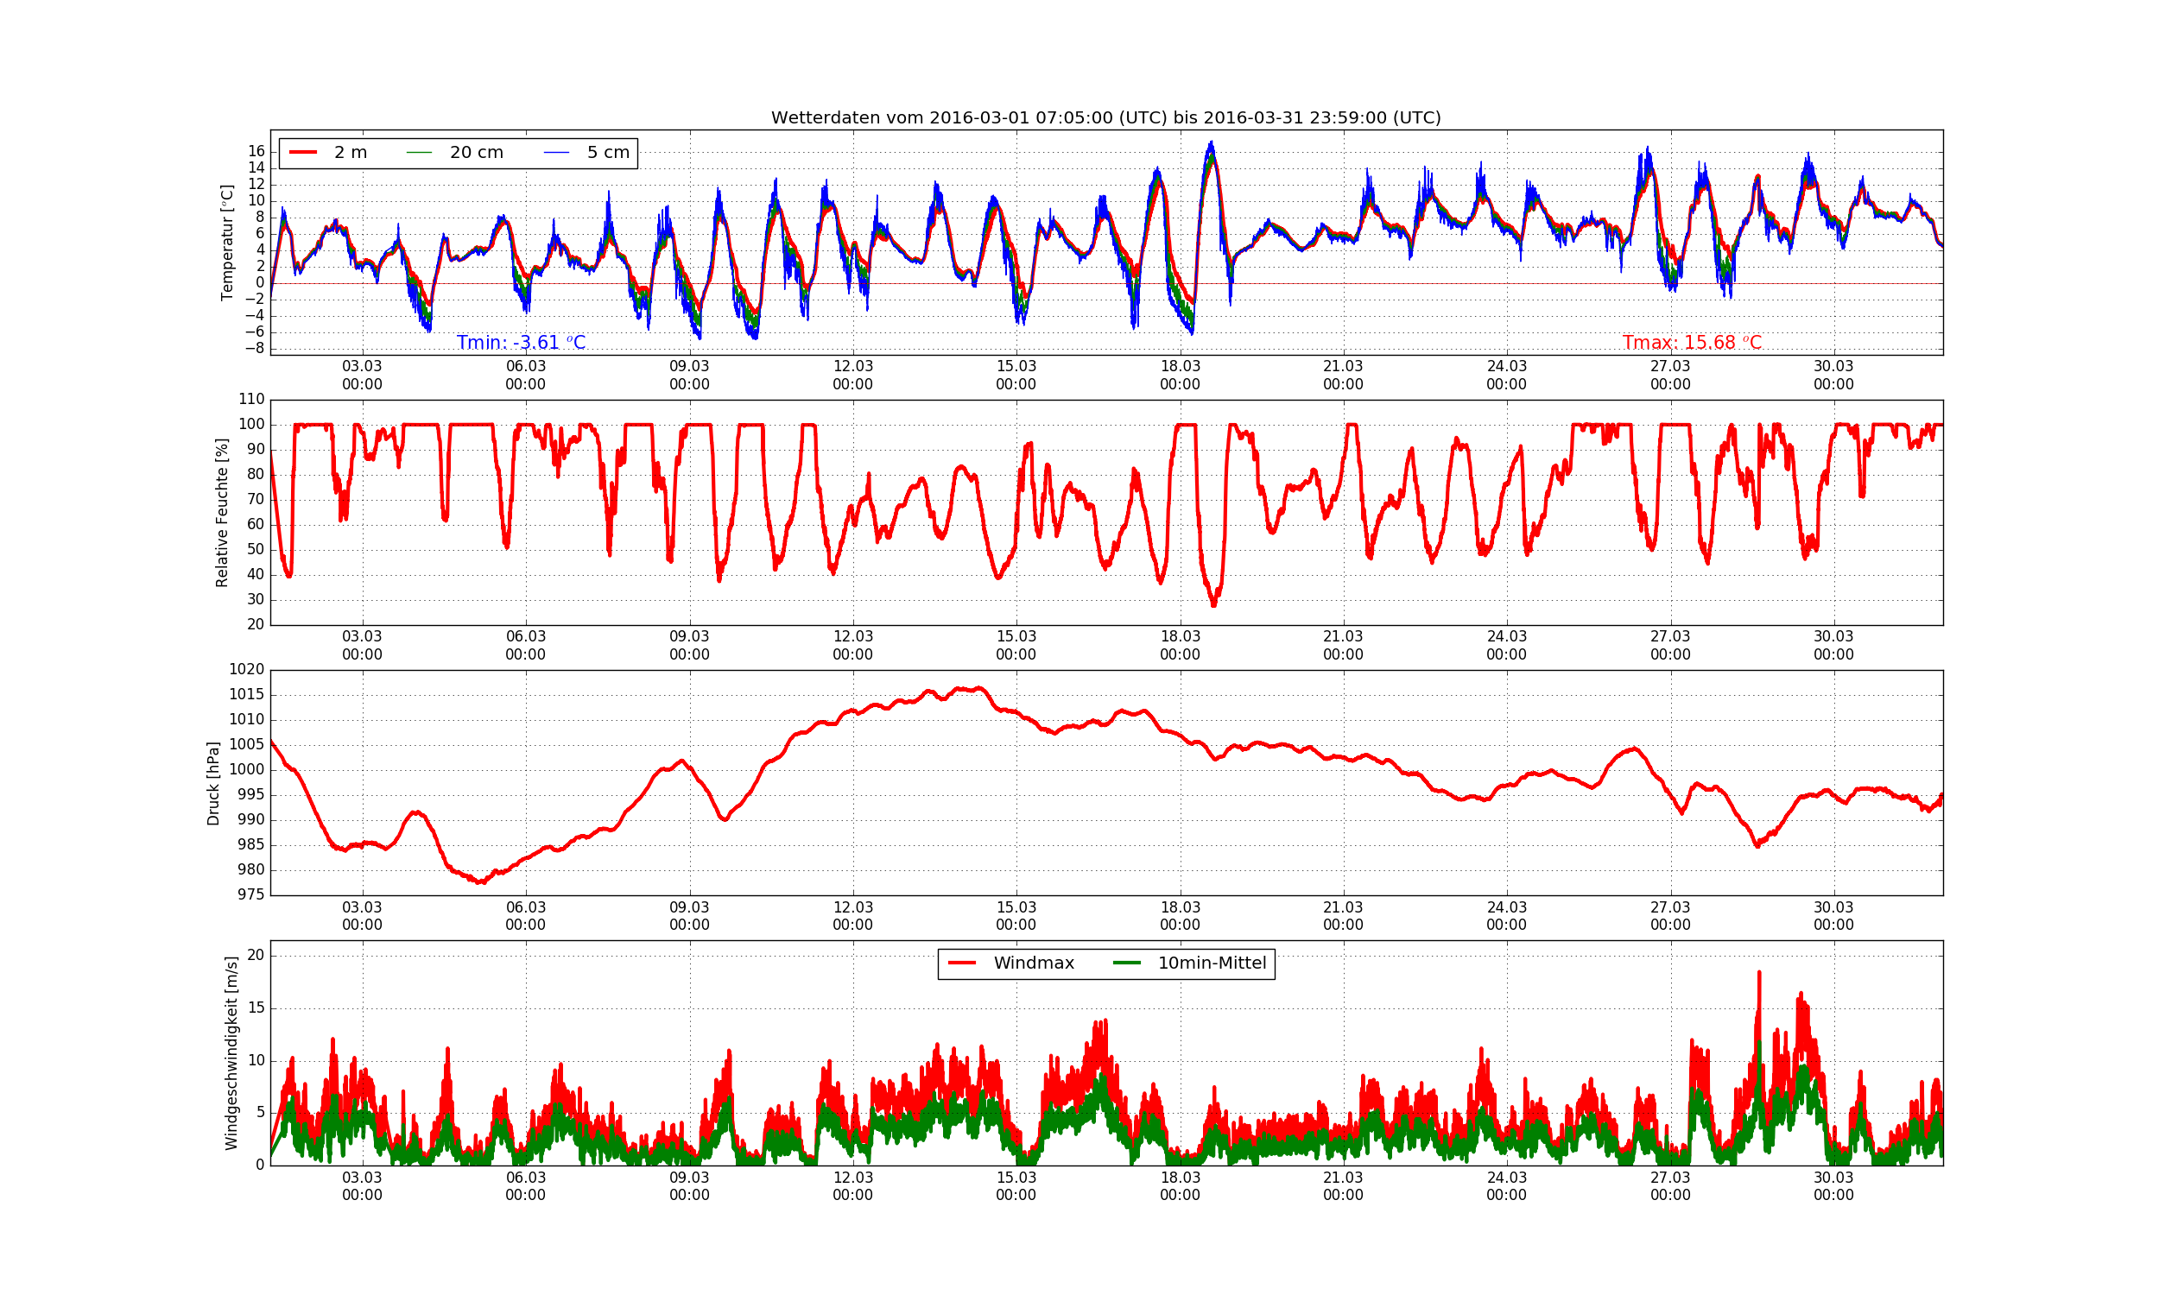The height and width of the screenshot is (1295, 2159).
Task: Select the 'Windgeschwindigkeit [m/s]' axis label
Action: point(231,1053)
